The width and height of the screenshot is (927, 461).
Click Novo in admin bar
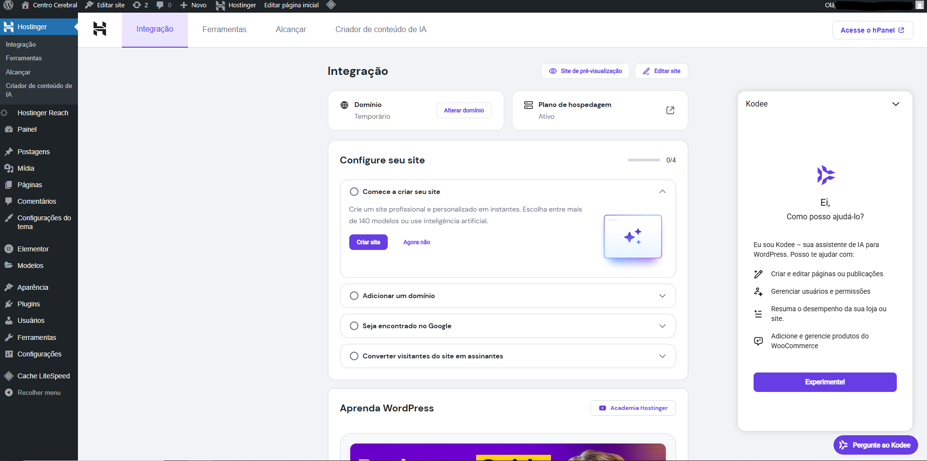(x=193, y=5)
